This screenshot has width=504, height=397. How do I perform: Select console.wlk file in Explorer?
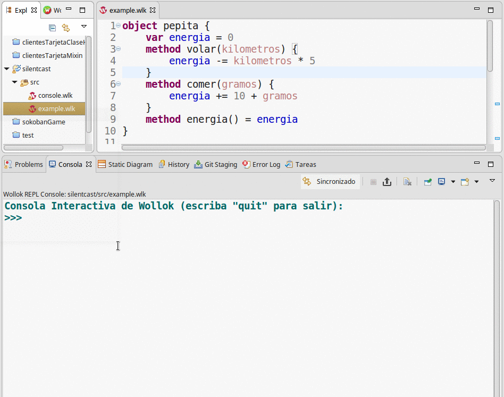point(55,96)
